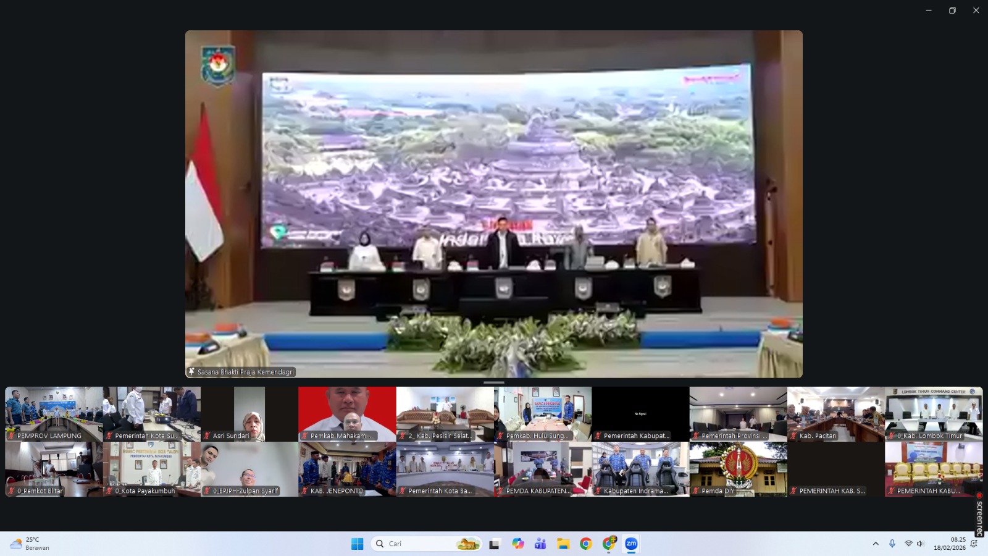Select the KAB. JENEPONTO participant tile

(347, 469)
